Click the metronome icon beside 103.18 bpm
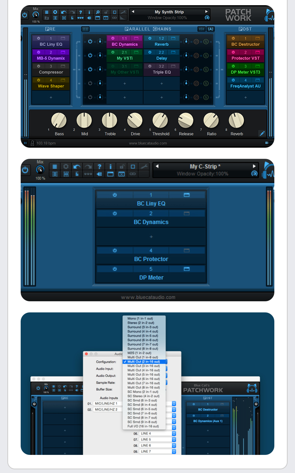Image resolution: width=295 pixels, height=473 pixels. coord(32,143)
